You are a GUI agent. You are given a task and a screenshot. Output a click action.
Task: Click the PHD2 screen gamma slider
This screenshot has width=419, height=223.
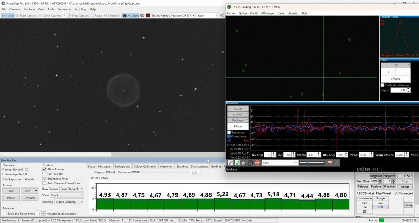point(312,162)
